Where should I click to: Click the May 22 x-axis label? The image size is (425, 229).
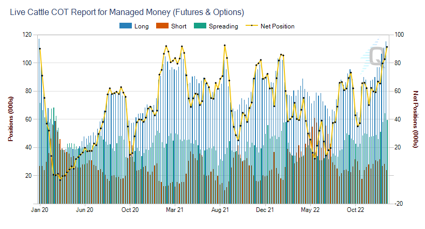coord(310,210)
